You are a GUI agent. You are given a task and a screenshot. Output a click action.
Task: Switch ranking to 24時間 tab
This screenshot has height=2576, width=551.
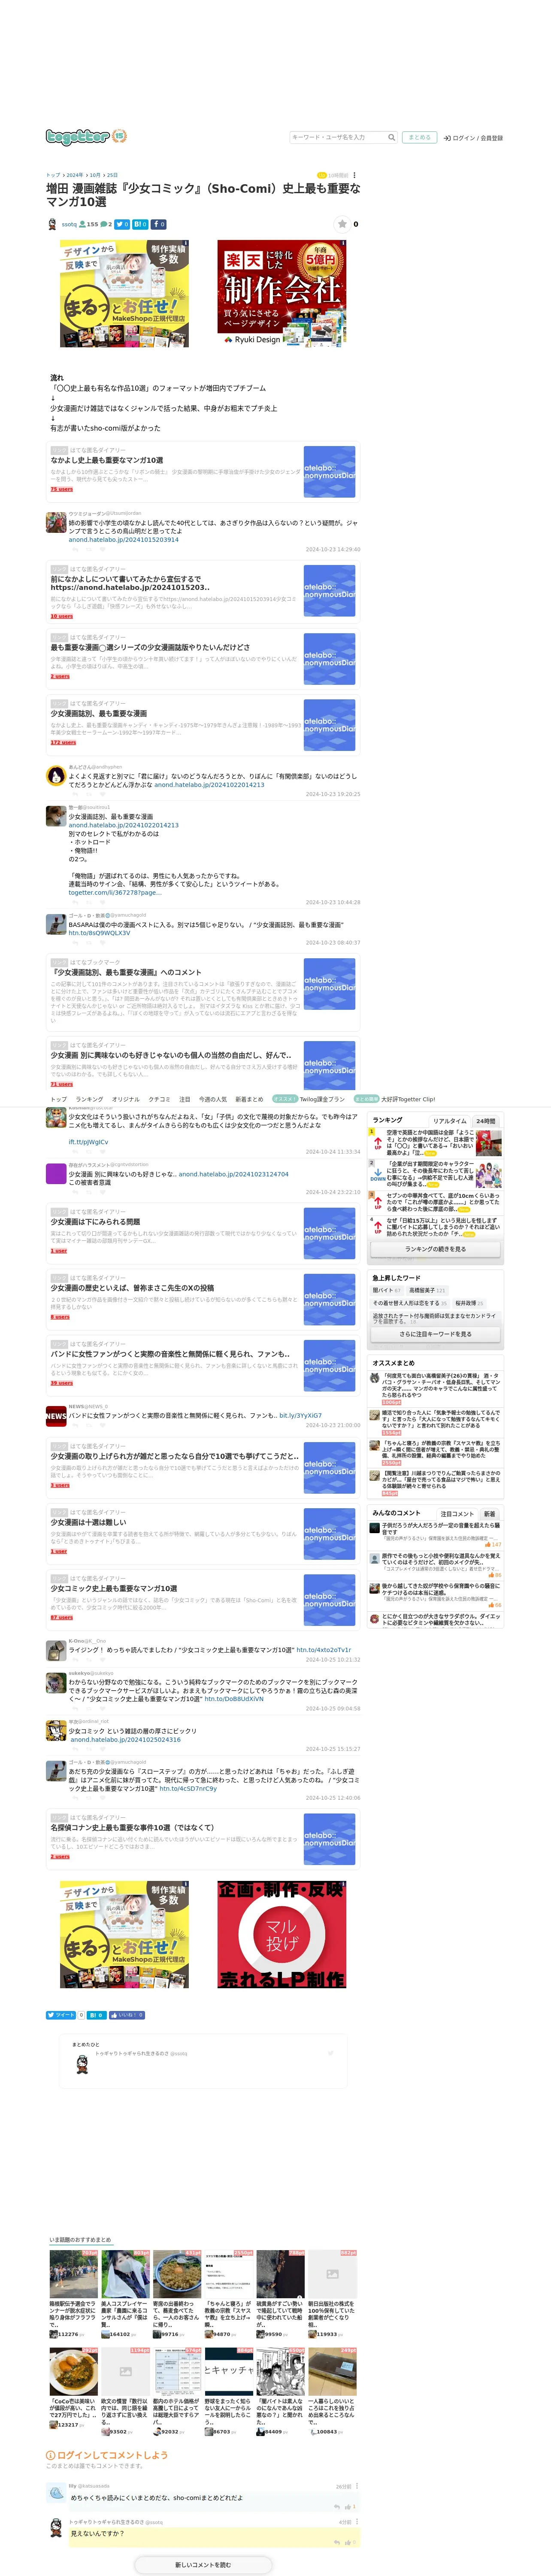coord(486,1121)
